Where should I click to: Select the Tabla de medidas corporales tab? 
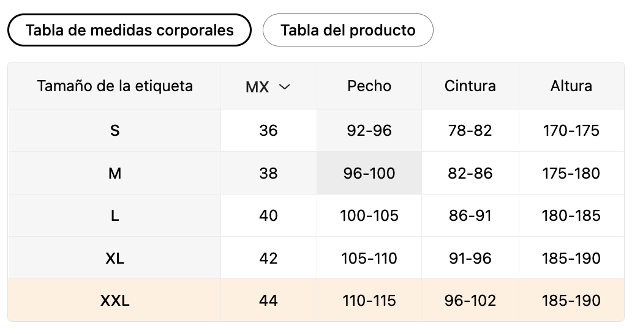[x=129, y=30]
